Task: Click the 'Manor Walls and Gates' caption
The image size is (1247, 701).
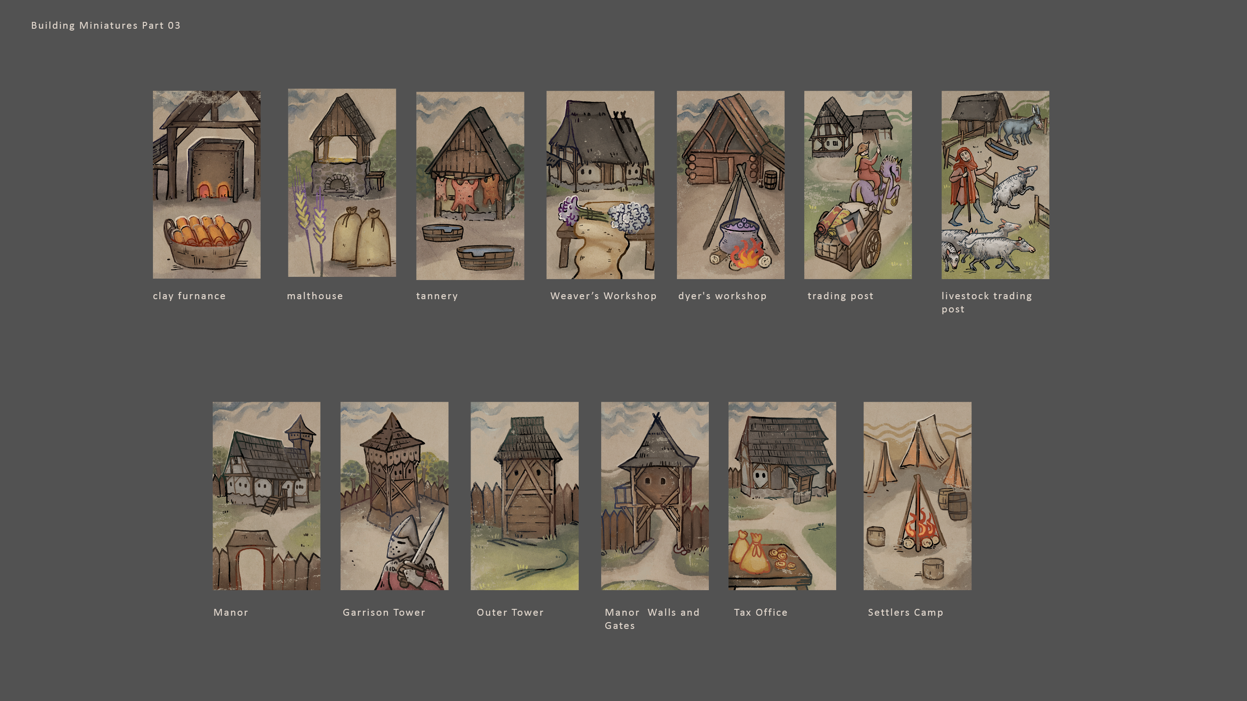Action: (652, 619)
